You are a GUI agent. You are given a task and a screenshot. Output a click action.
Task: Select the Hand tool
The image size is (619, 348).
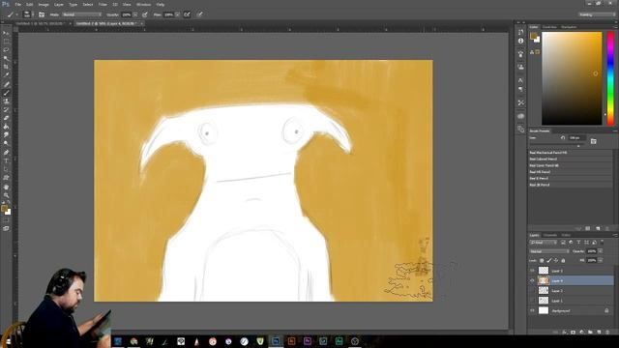point(6,187)
